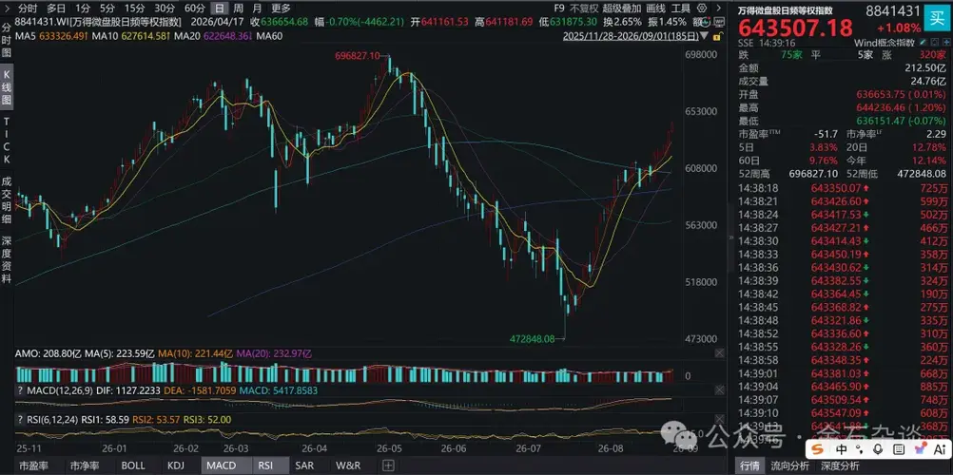The image size is (953, 475).
Task: Expand toolbar with right chevron arrow
Action: point(719,8)
